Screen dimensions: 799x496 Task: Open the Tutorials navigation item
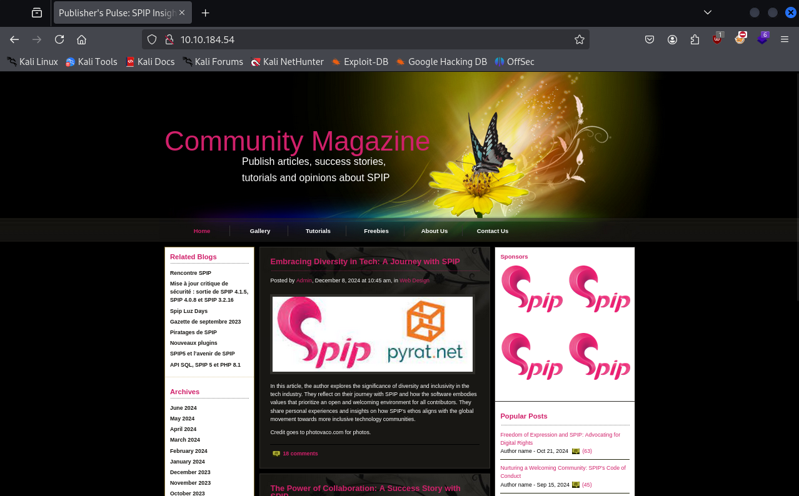pos(318,231)
